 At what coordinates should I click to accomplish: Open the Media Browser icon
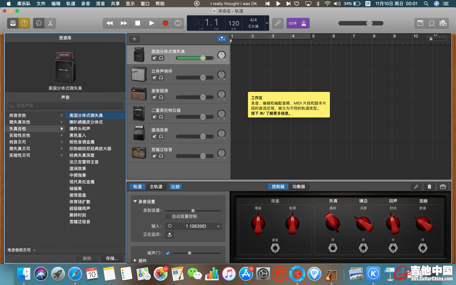point(443,23)
